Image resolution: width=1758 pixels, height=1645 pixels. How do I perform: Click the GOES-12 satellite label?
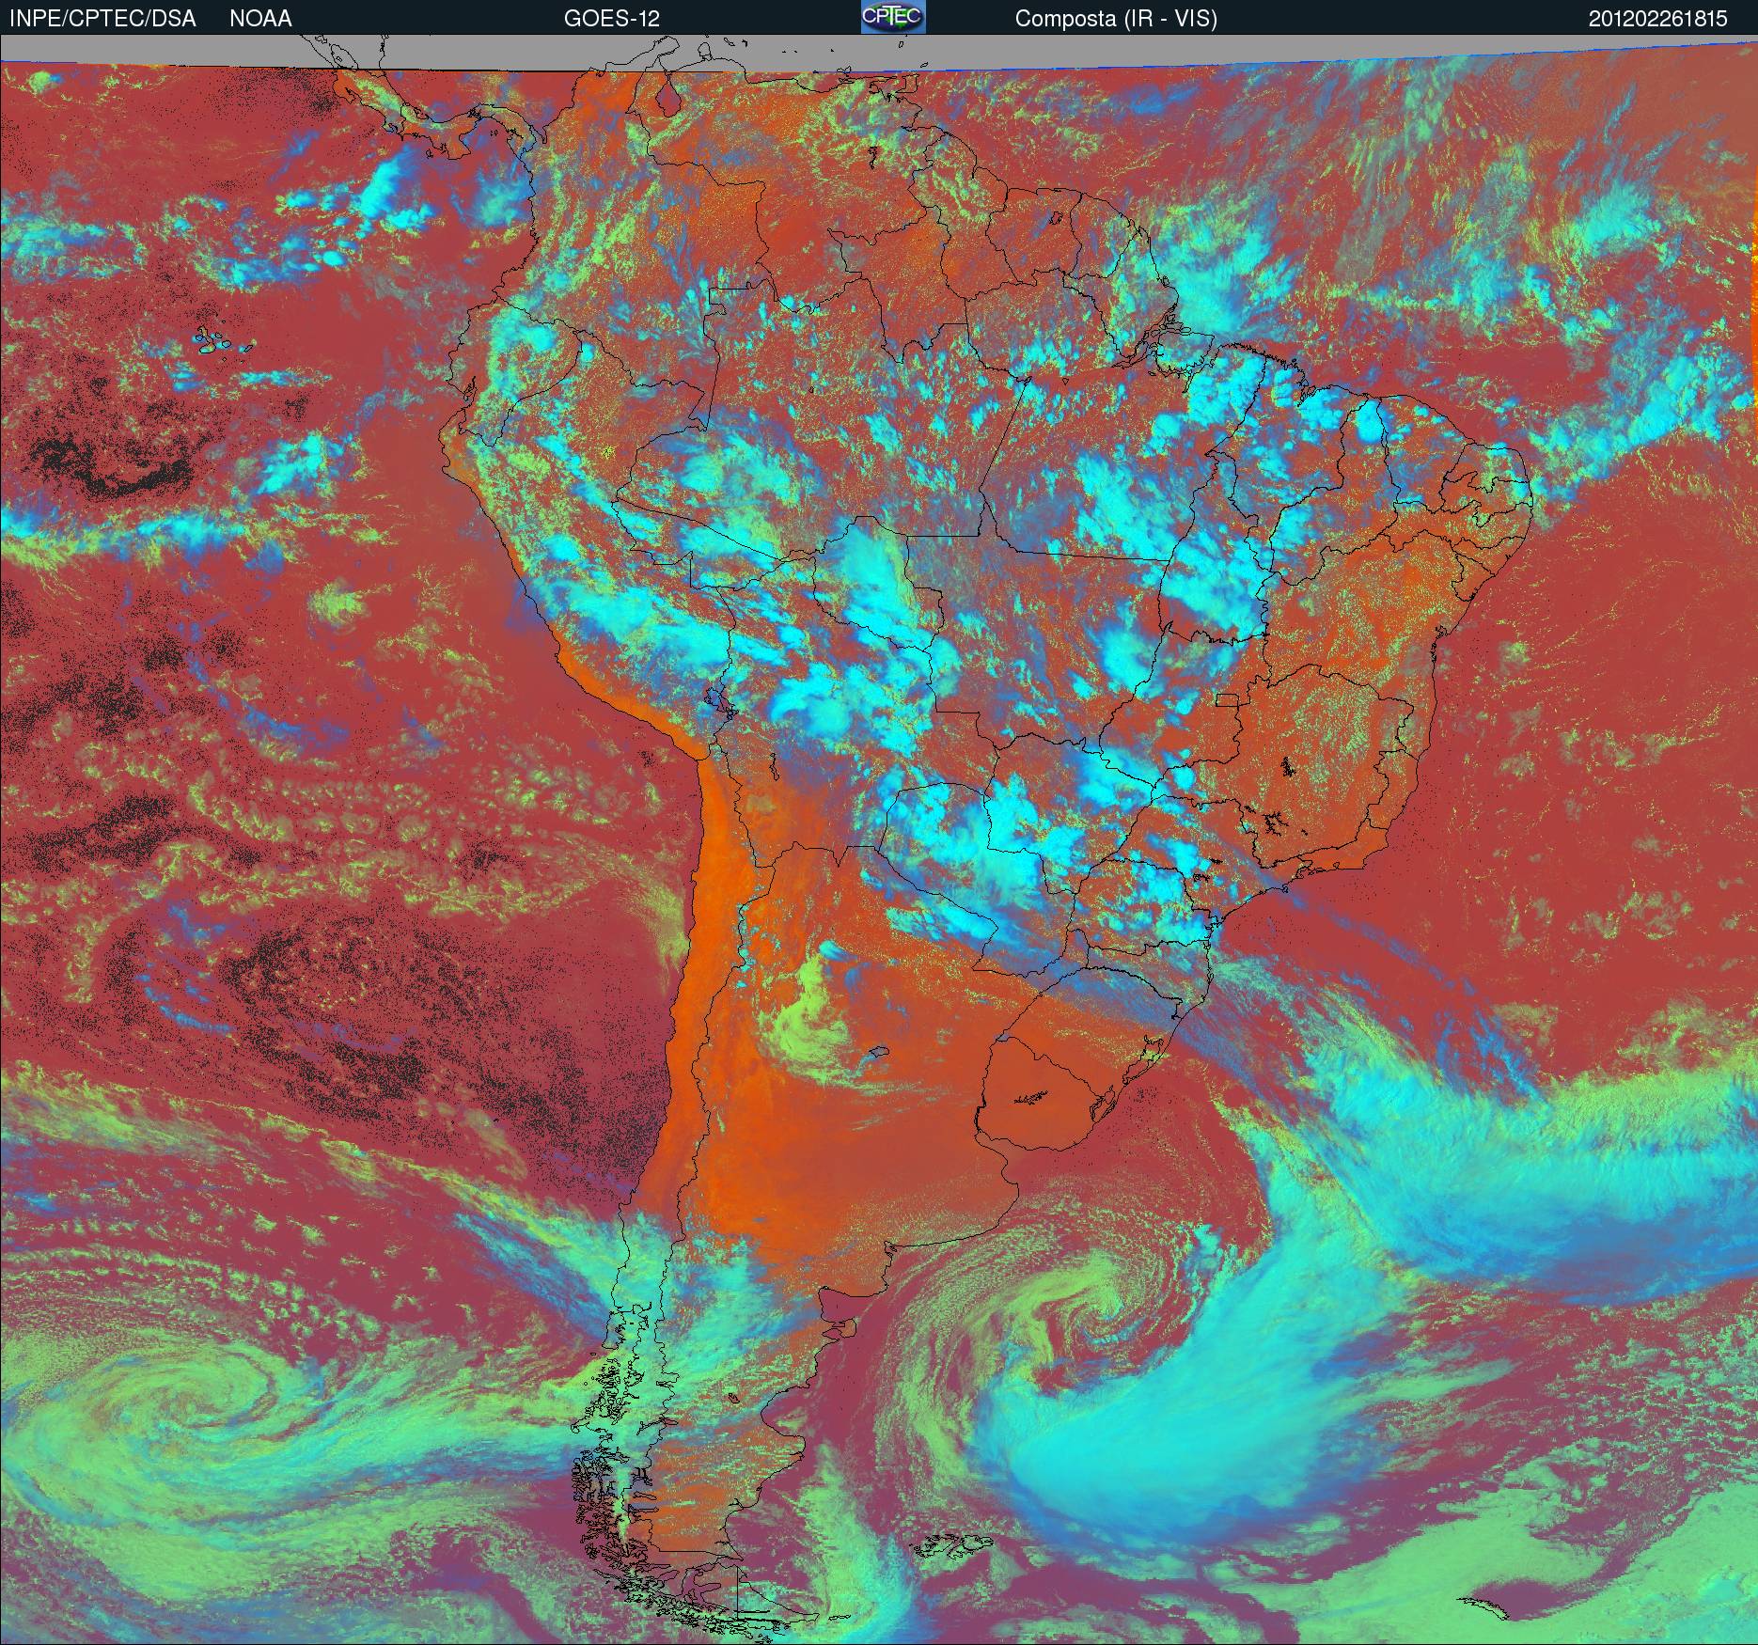point(611,19)
